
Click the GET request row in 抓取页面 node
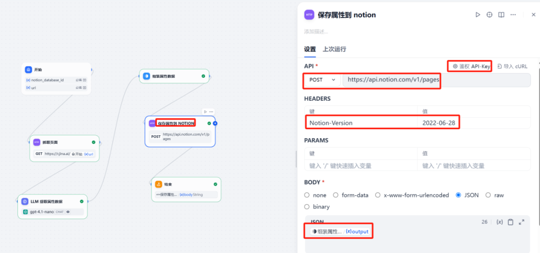[x=64, y=154]
